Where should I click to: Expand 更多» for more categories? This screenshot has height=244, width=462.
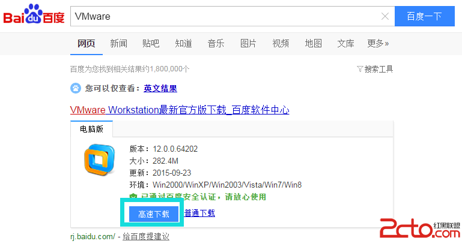tap(378, 44)
